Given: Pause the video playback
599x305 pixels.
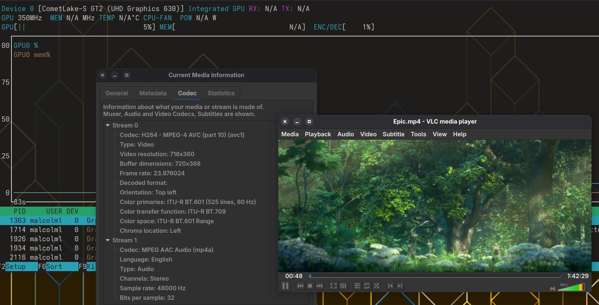Looking at the screenshot, I should [285, 286].
